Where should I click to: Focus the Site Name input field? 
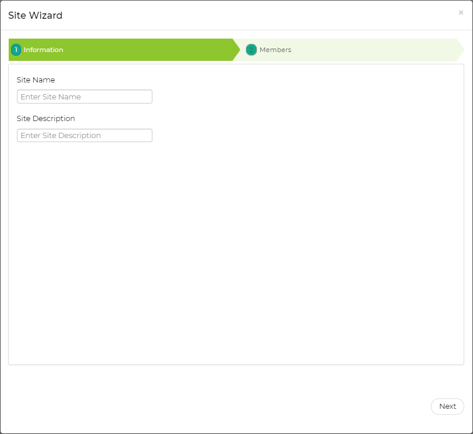pyautogui.click(x=85, y=97)
